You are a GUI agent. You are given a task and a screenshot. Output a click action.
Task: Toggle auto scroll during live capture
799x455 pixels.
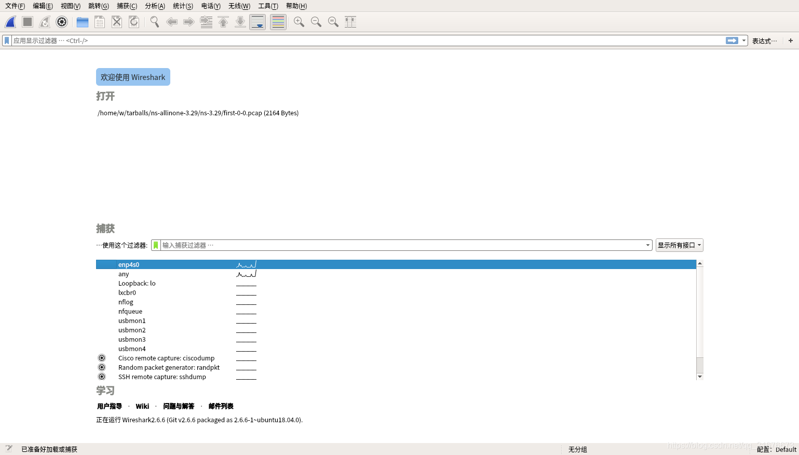point(258,22)
